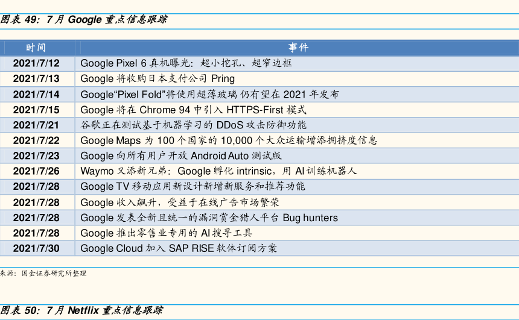Select the 2021/7/12 date cell
The image size is (519, 320).
pyautogui.click(x=36, y=63)
